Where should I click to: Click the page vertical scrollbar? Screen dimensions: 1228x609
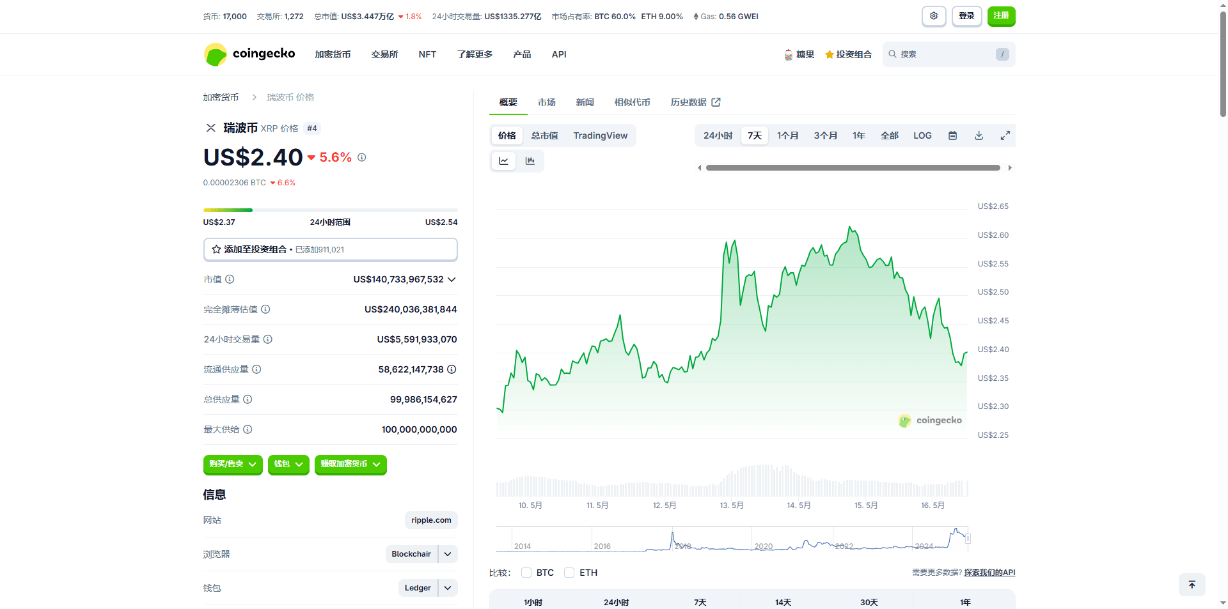coord(1223,64)
